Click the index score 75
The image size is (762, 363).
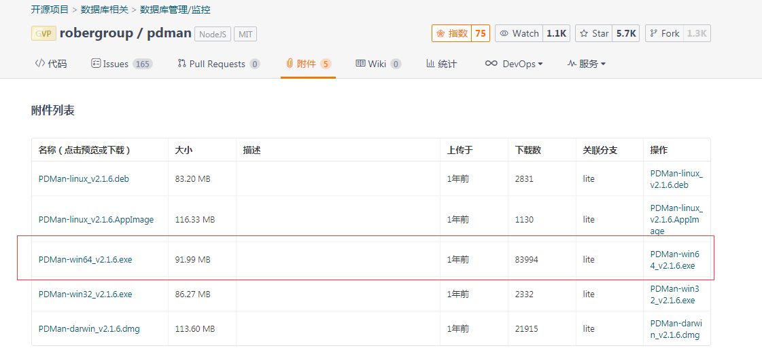[x=481, y=33]
